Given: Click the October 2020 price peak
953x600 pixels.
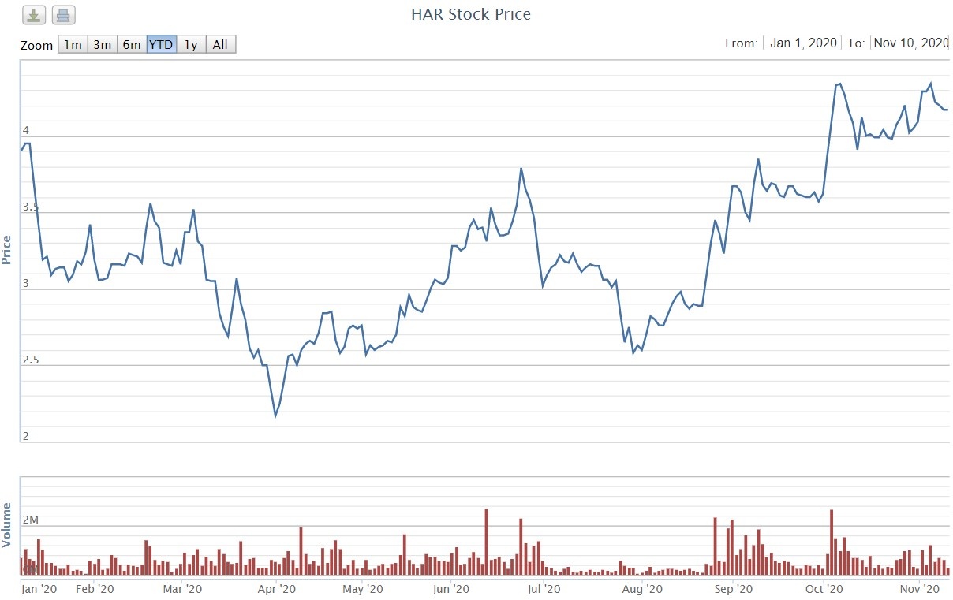Looking at the screenshot, I should (x=839, y=84).
